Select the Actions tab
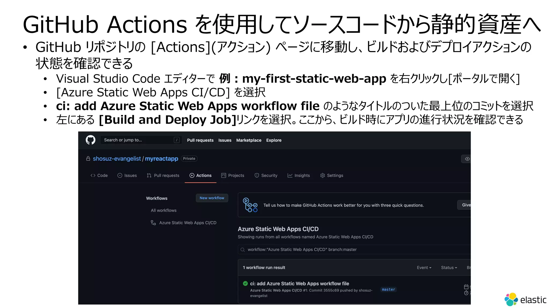Viewport: 549px width, 308px height. [201, 175]
